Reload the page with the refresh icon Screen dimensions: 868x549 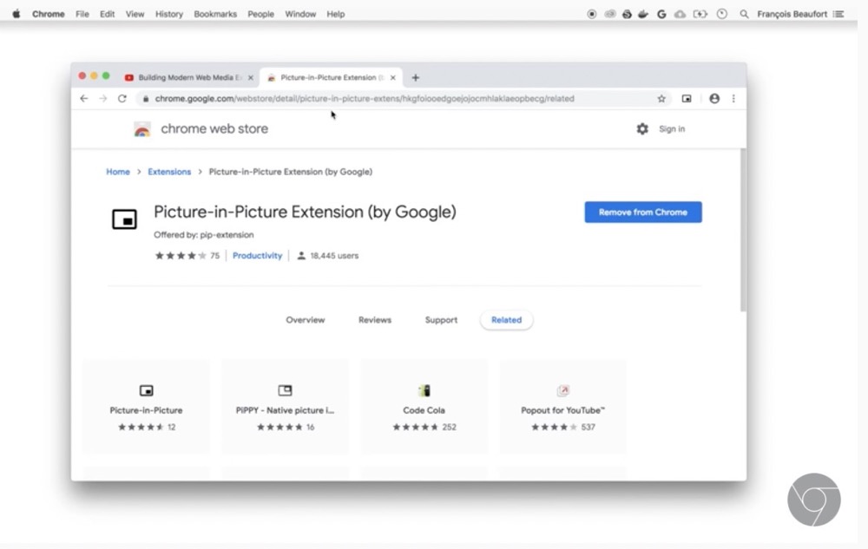(x=122, y=99)
